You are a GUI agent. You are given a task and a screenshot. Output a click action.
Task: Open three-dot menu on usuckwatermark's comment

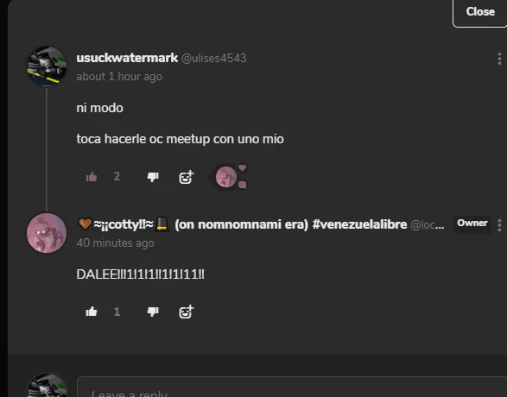(499, 59)
